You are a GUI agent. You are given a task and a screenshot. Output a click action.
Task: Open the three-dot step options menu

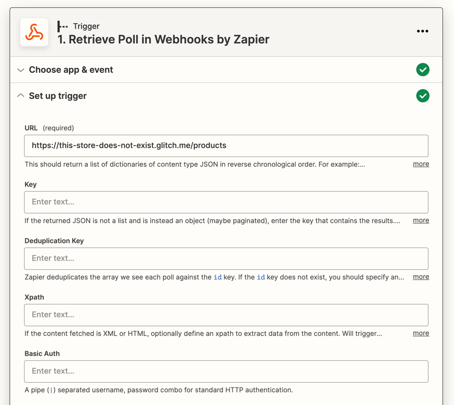click(x=423, y=31)
